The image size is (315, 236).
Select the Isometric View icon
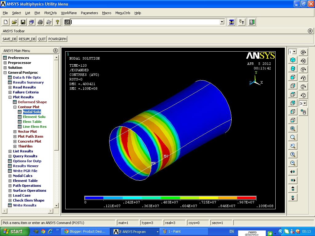click(293, 60)
